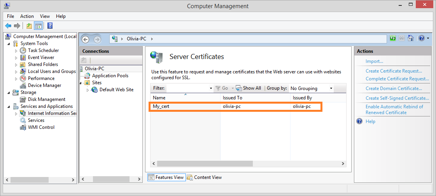
Task: Click the Import action link
Action: 374,61
